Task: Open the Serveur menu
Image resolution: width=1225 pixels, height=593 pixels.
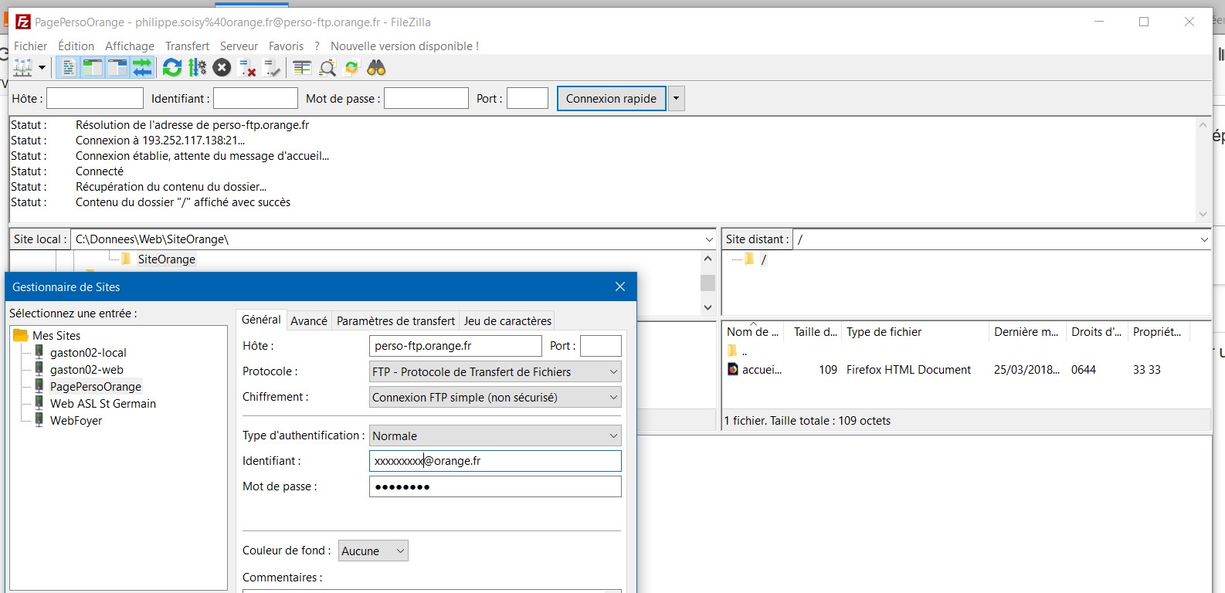Action: tap(239, 46)
